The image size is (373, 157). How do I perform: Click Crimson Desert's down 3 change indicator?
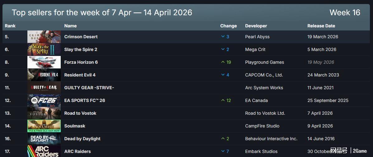pos(225,37)
